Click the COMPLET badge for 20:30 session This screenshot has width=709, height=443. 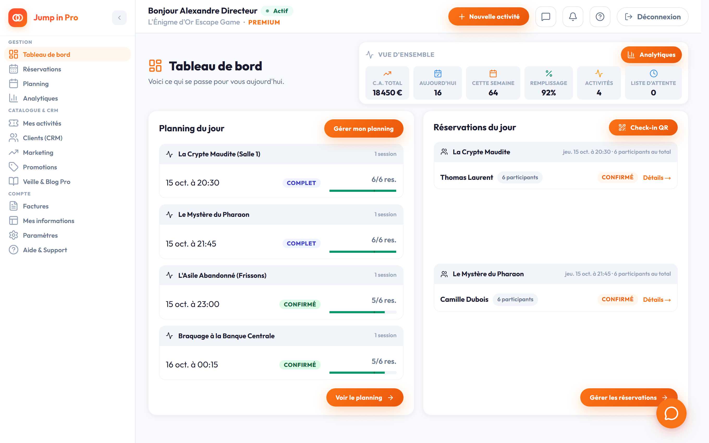[301, 183]
